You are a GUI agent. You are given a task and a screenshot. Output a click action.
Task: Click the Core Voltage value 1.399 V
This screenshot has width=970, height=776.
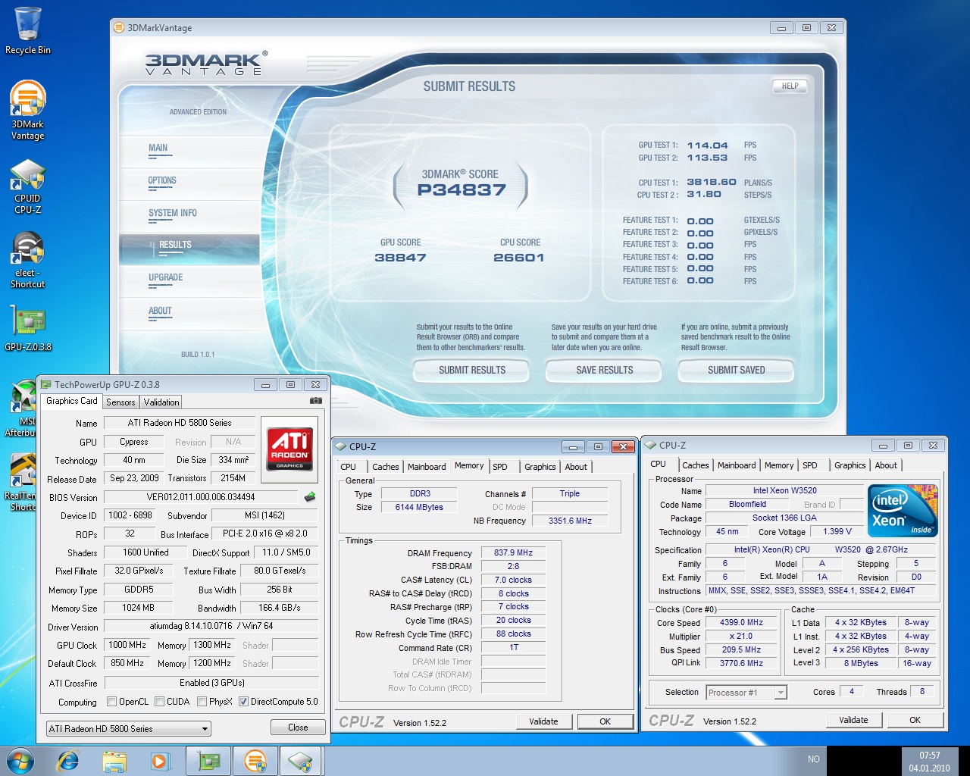click(837, 531)
